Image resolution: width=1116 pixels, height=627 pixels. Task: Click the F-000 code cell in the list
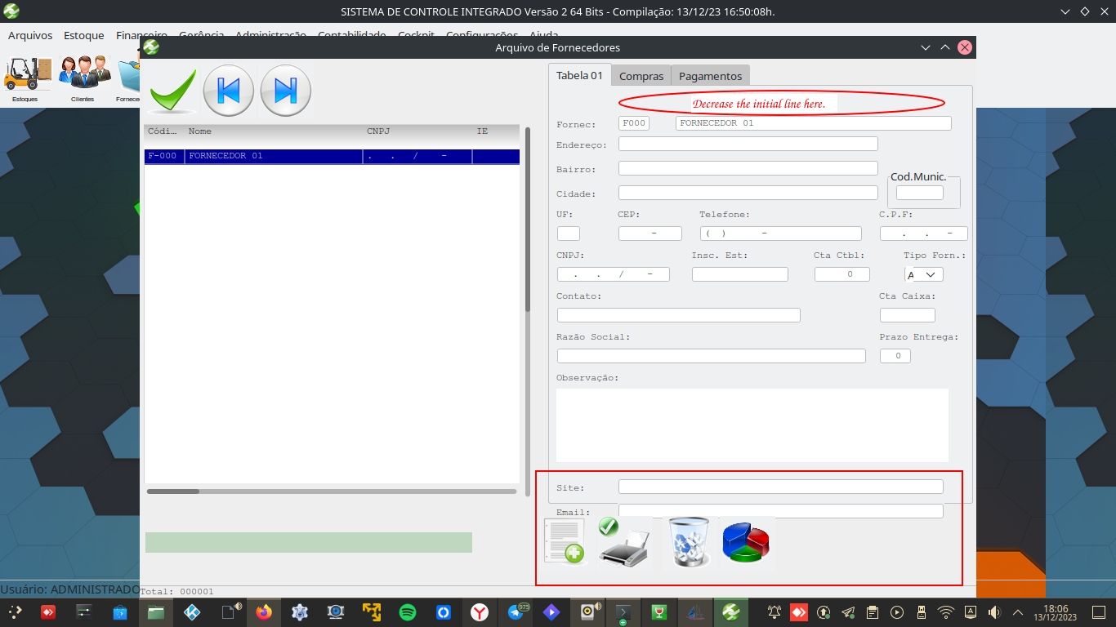pos(163,156)
